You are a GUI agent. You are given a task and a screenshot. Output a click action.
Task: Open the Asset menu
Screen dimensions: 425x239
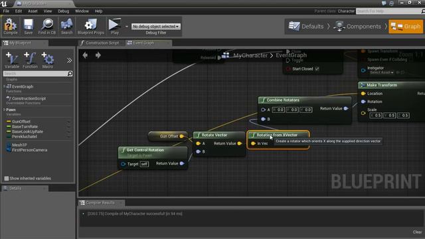[x=33, y=11]
